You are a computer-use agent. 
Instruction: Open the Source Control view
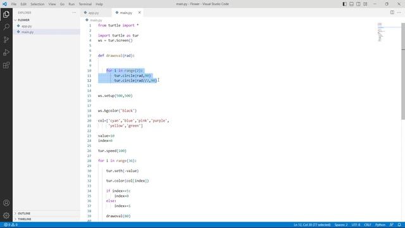pyautogui.click(x=6, y=39)
